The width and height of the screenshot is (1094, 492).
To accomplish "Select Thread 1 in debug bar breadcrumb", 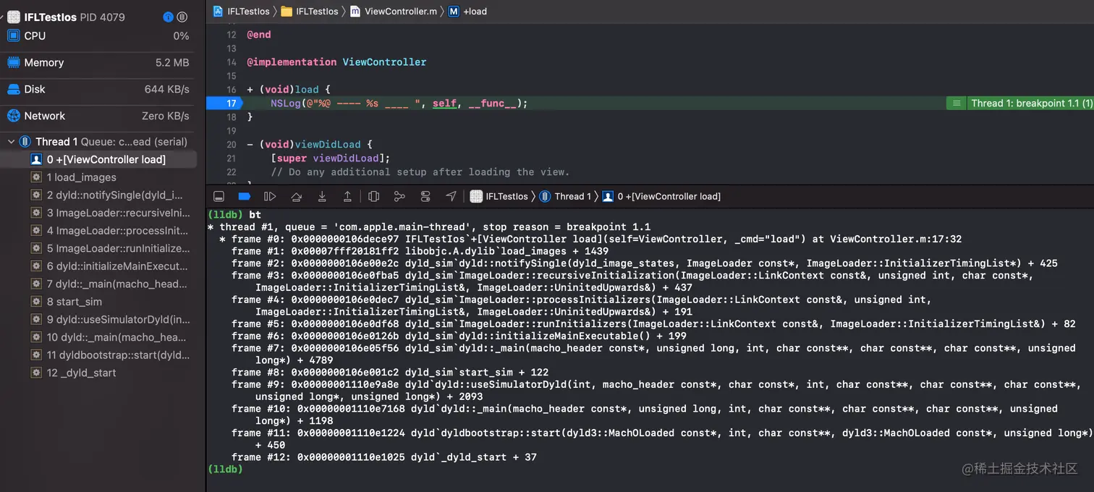I will pos(566,196).
